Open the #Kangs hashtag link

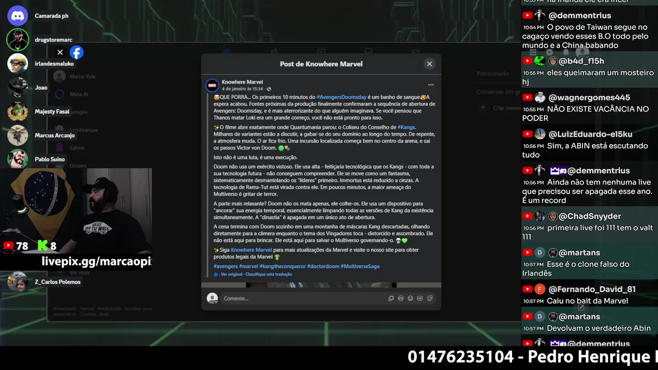[x=406, y=127]
